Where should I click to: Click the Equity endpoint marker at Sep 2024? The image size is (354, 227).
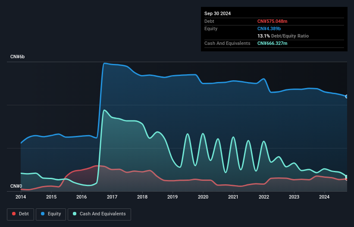(x=347, y=96)
